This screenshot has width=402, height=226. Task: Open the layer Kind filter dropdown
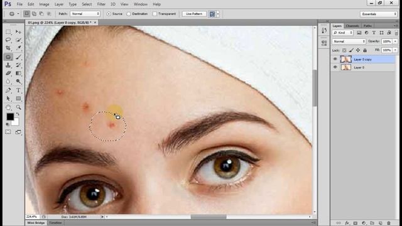pyautogui.click(x=343, y=33)
